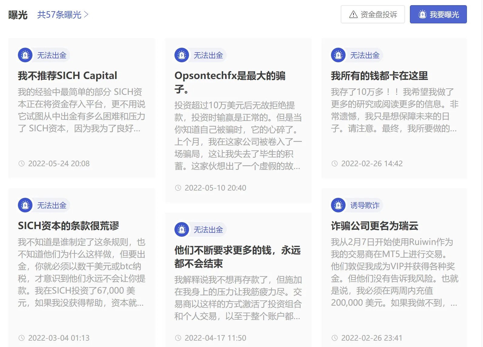Click the clock icon beside 2022-05-10 20:40

coord(178,188)
